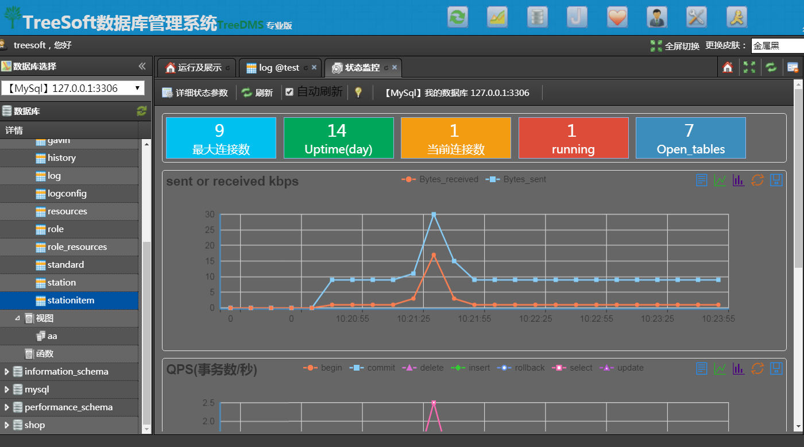Open the wrench and screwdriver settings icon

click(697, 17)
